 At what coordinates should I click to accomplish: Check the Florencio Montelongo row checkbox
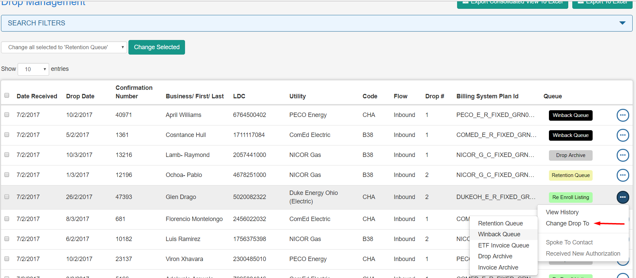[x=7, y=219]
